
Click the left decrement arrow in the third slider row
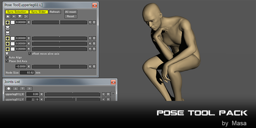[x=29, y=44]
